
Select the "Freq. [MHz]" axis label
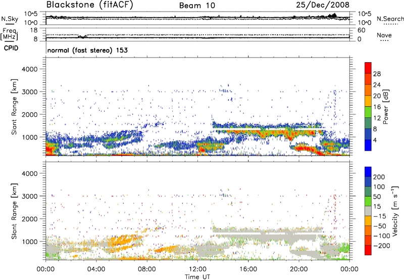tap(9, 34)
